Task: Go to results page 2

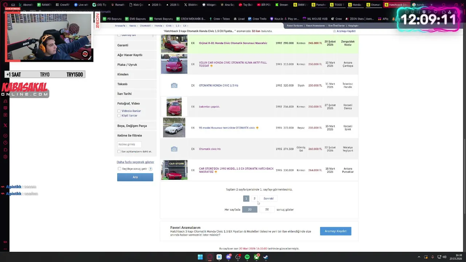Action: [254, 199]
